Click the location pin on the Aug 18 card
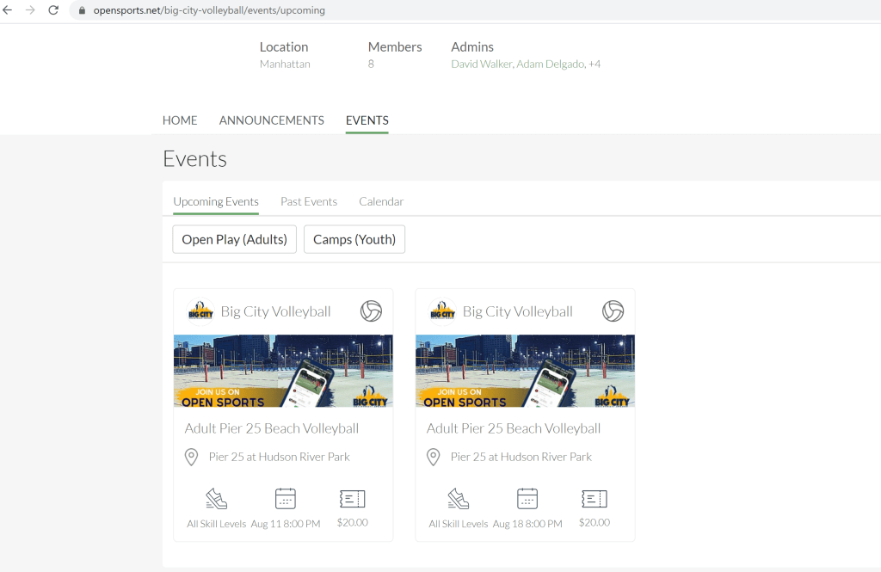Image resolution: width=881 pixels, height=572 pixels. [434, 457]
